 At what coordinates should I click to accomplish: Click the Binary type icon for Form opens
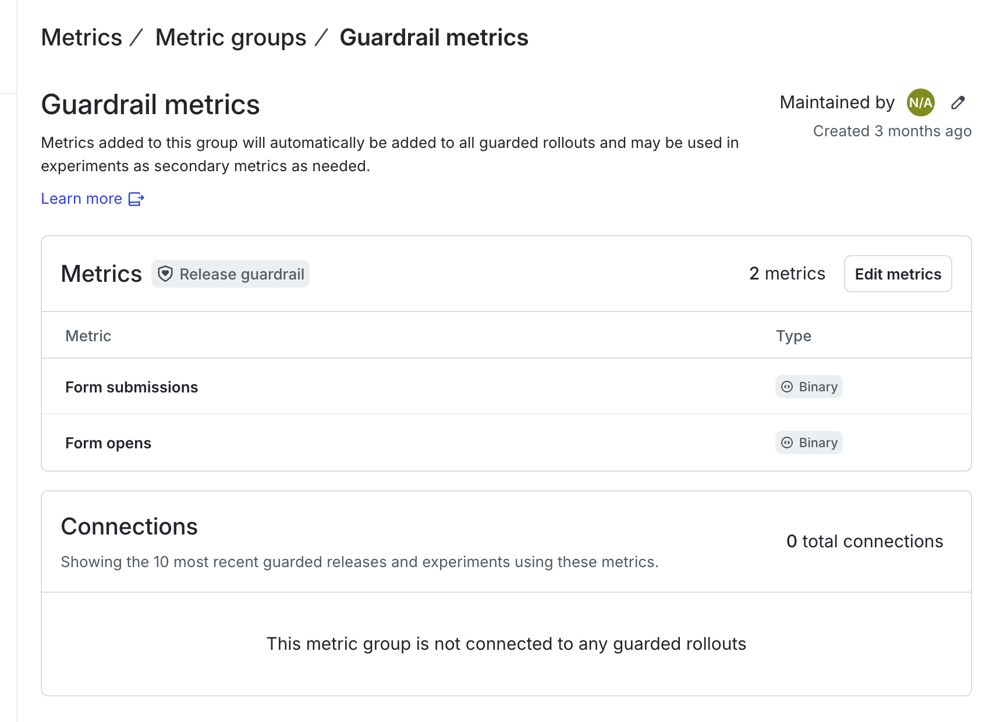point(787,443)
